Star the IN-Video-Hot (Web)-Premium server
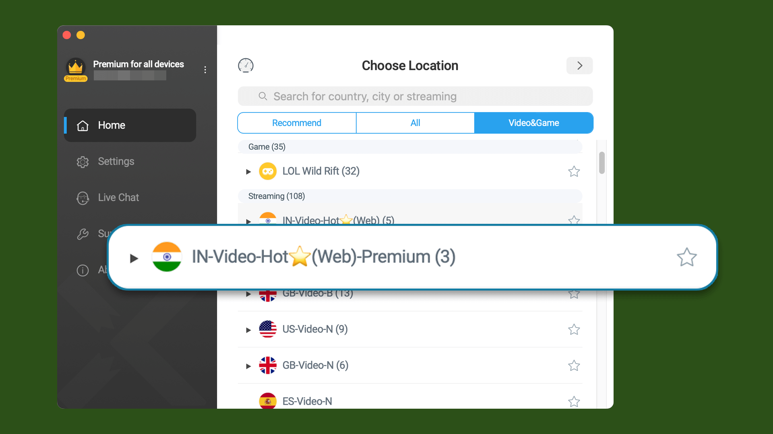 coord(687,257)
